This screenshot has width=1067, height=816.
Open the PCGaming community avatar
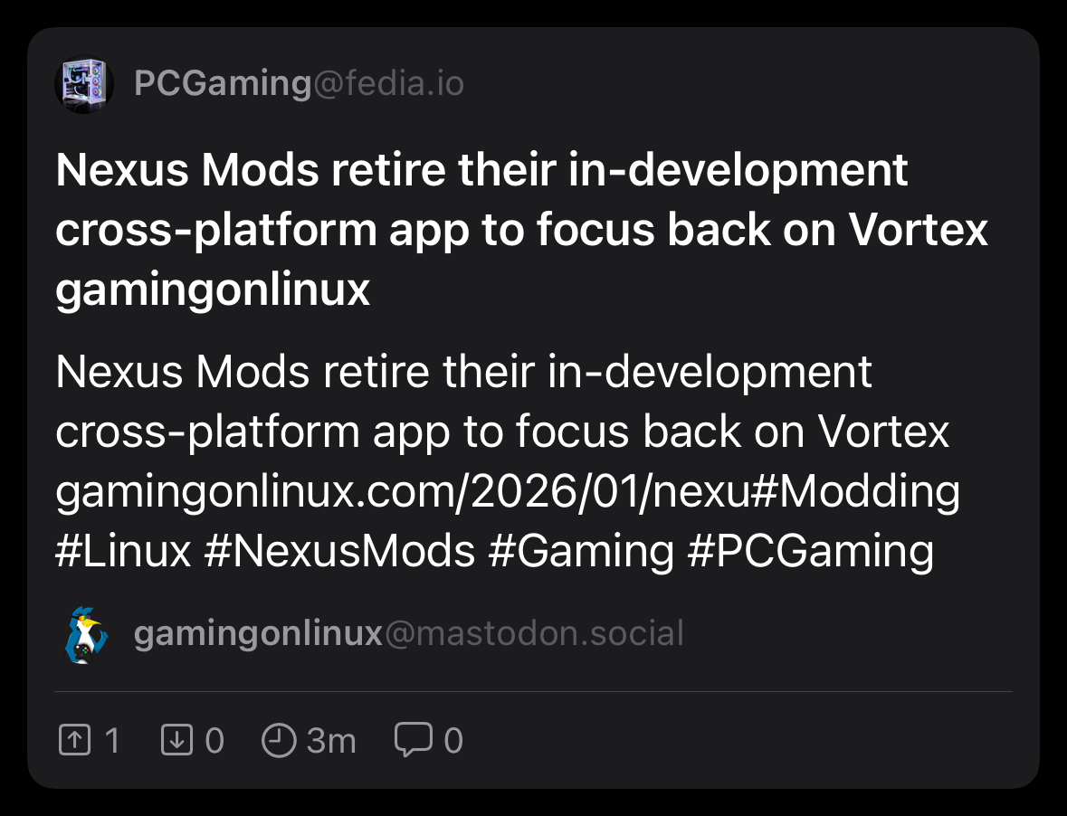[83, 85]
